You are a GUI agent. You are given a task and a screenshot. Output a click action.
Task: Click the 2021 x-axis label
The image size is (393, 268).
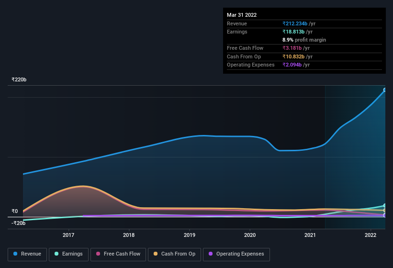(310, 235)
